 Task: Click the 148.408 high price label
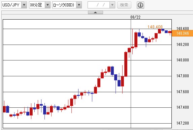[155, 27]
